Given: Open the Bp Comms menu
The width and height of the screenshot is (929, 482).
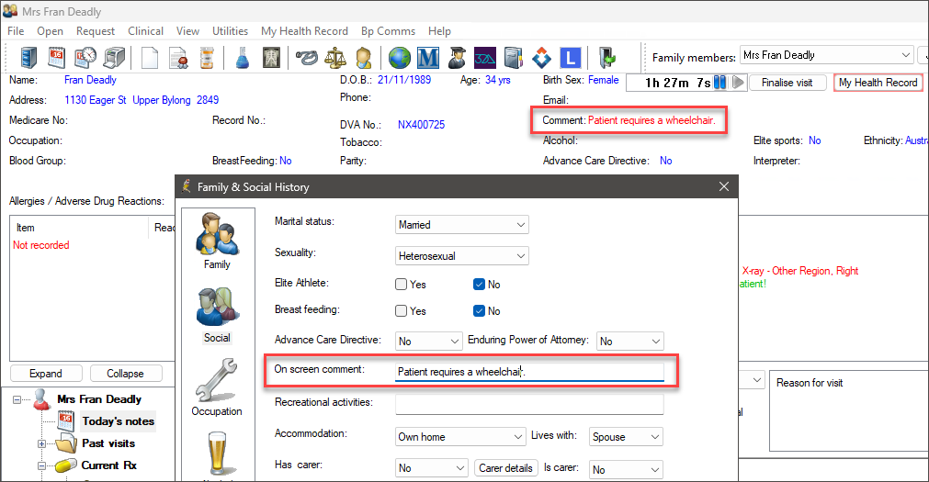Looking at the screenshot, I should (x=388, y=31).
